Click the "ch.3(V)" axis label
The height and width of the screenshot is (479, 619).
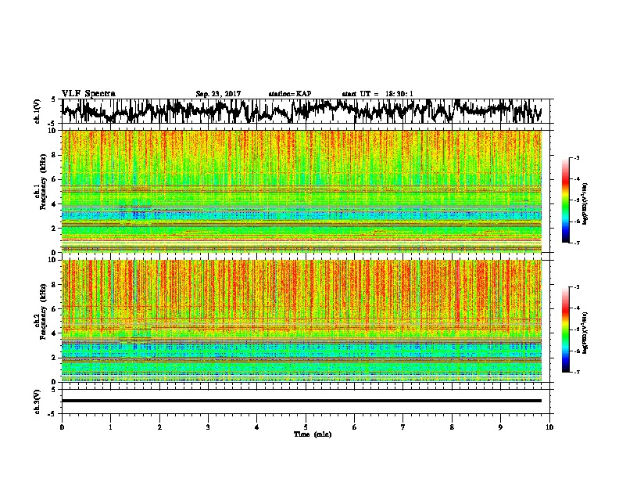click(37, 402)
